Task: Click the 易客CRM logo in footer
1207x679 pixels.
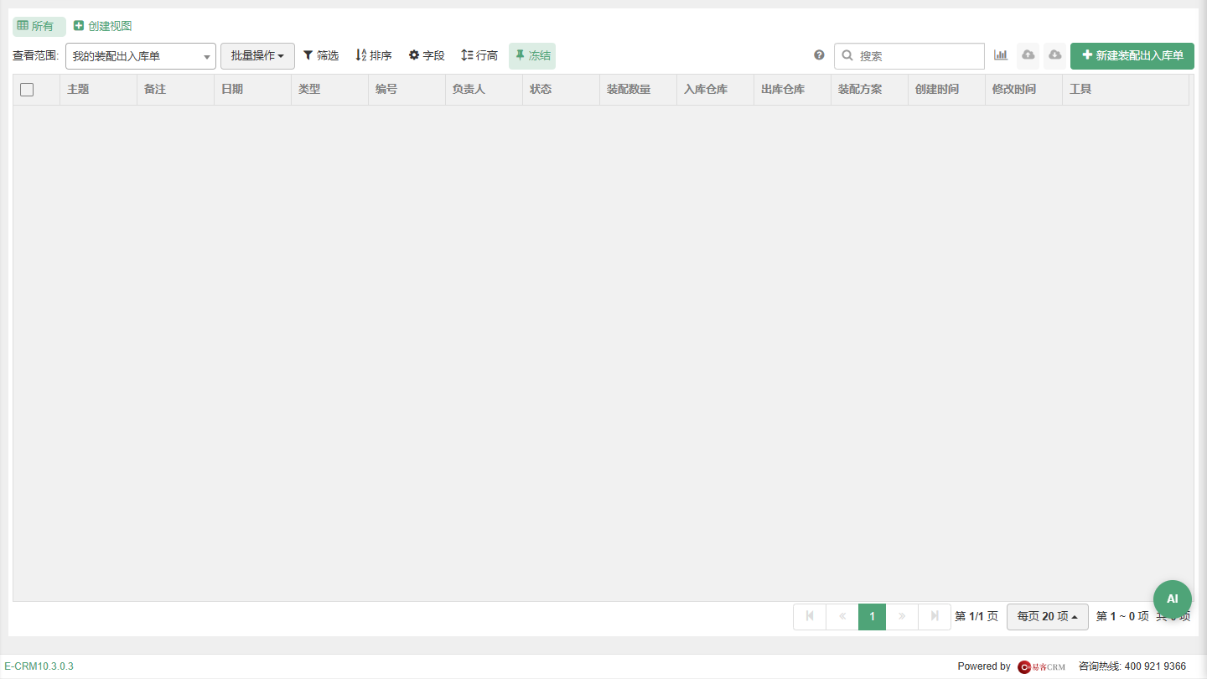Action: coord(1041,666)
